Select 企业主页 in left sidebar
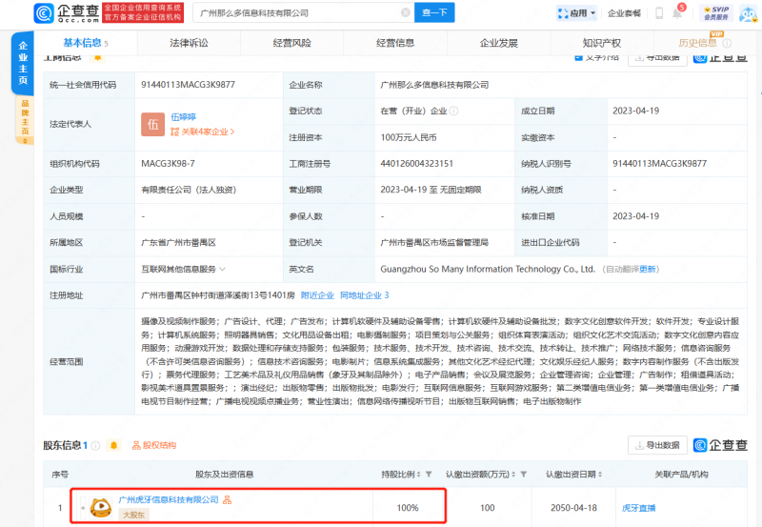This screenshot has height=527, width=762. 23,63
